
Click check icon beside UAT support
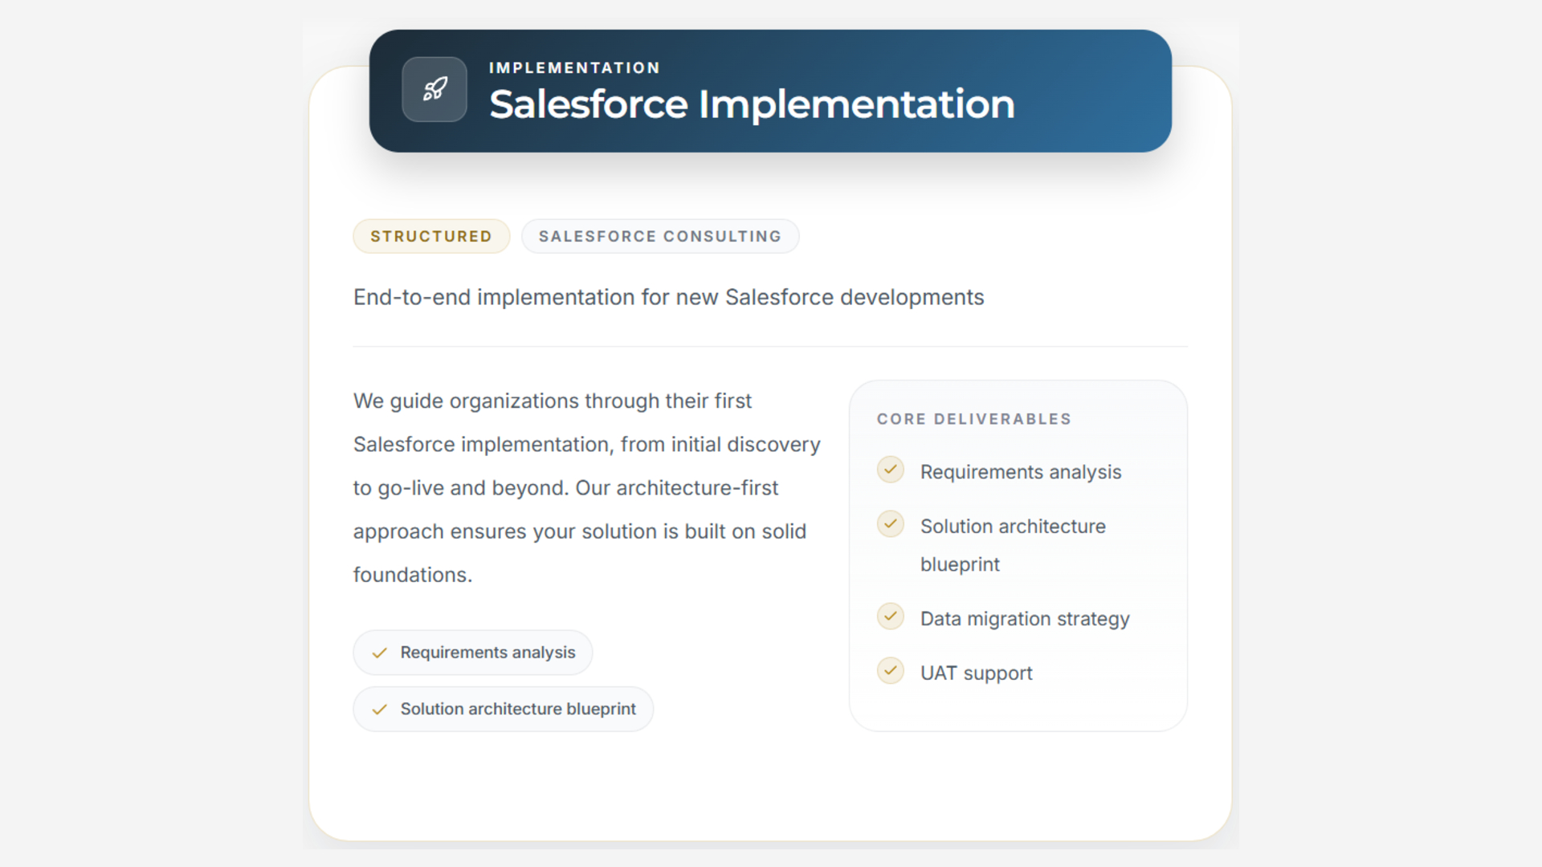[x=890, y=671]
